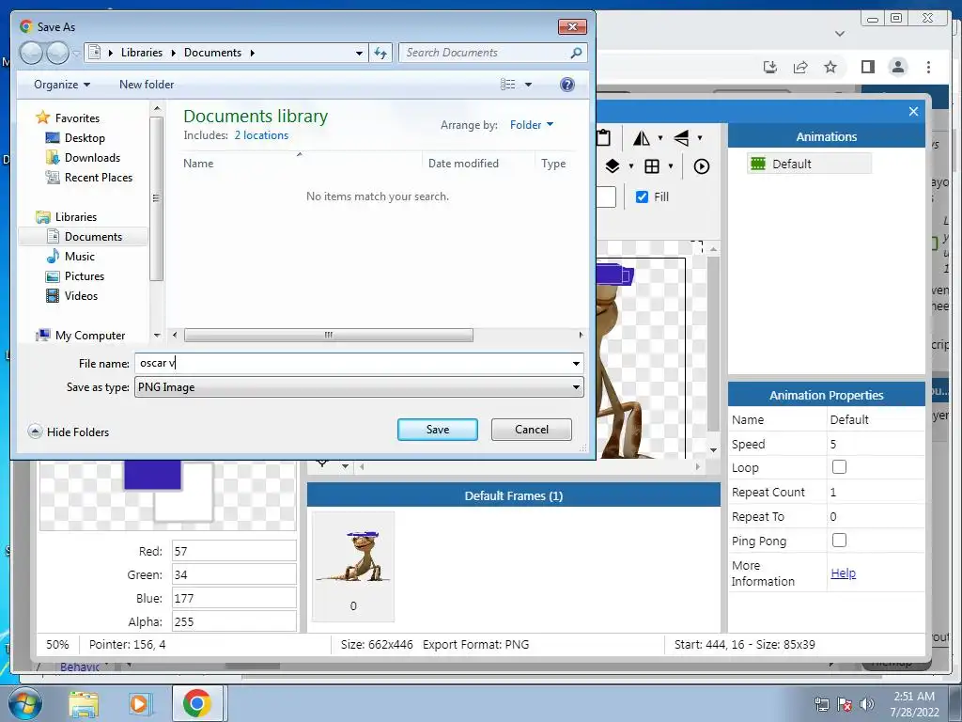The height and width of the screenshot is (722, 962).
Task: Click the grid icon in editor toolbar
Action: pos(652,165)
